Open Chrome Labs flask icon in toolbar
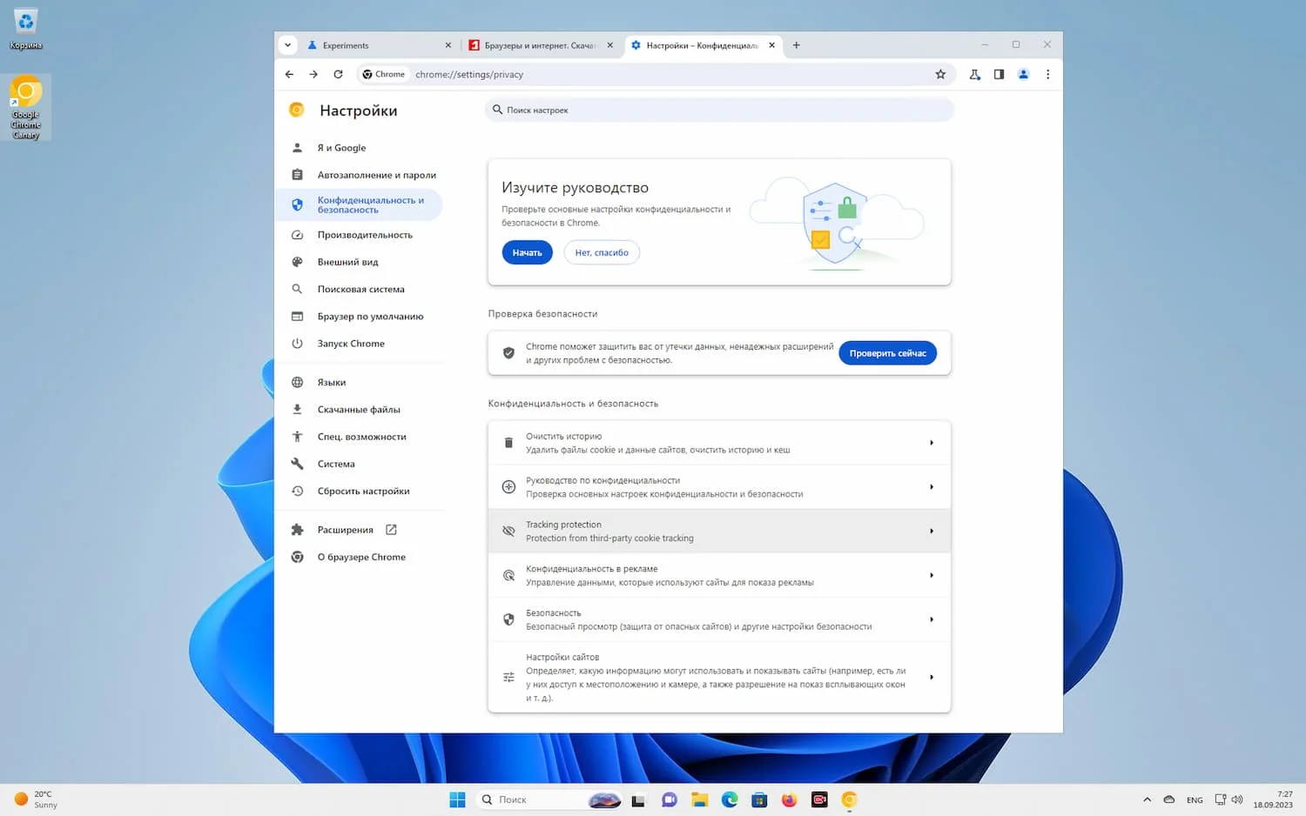 974,75
